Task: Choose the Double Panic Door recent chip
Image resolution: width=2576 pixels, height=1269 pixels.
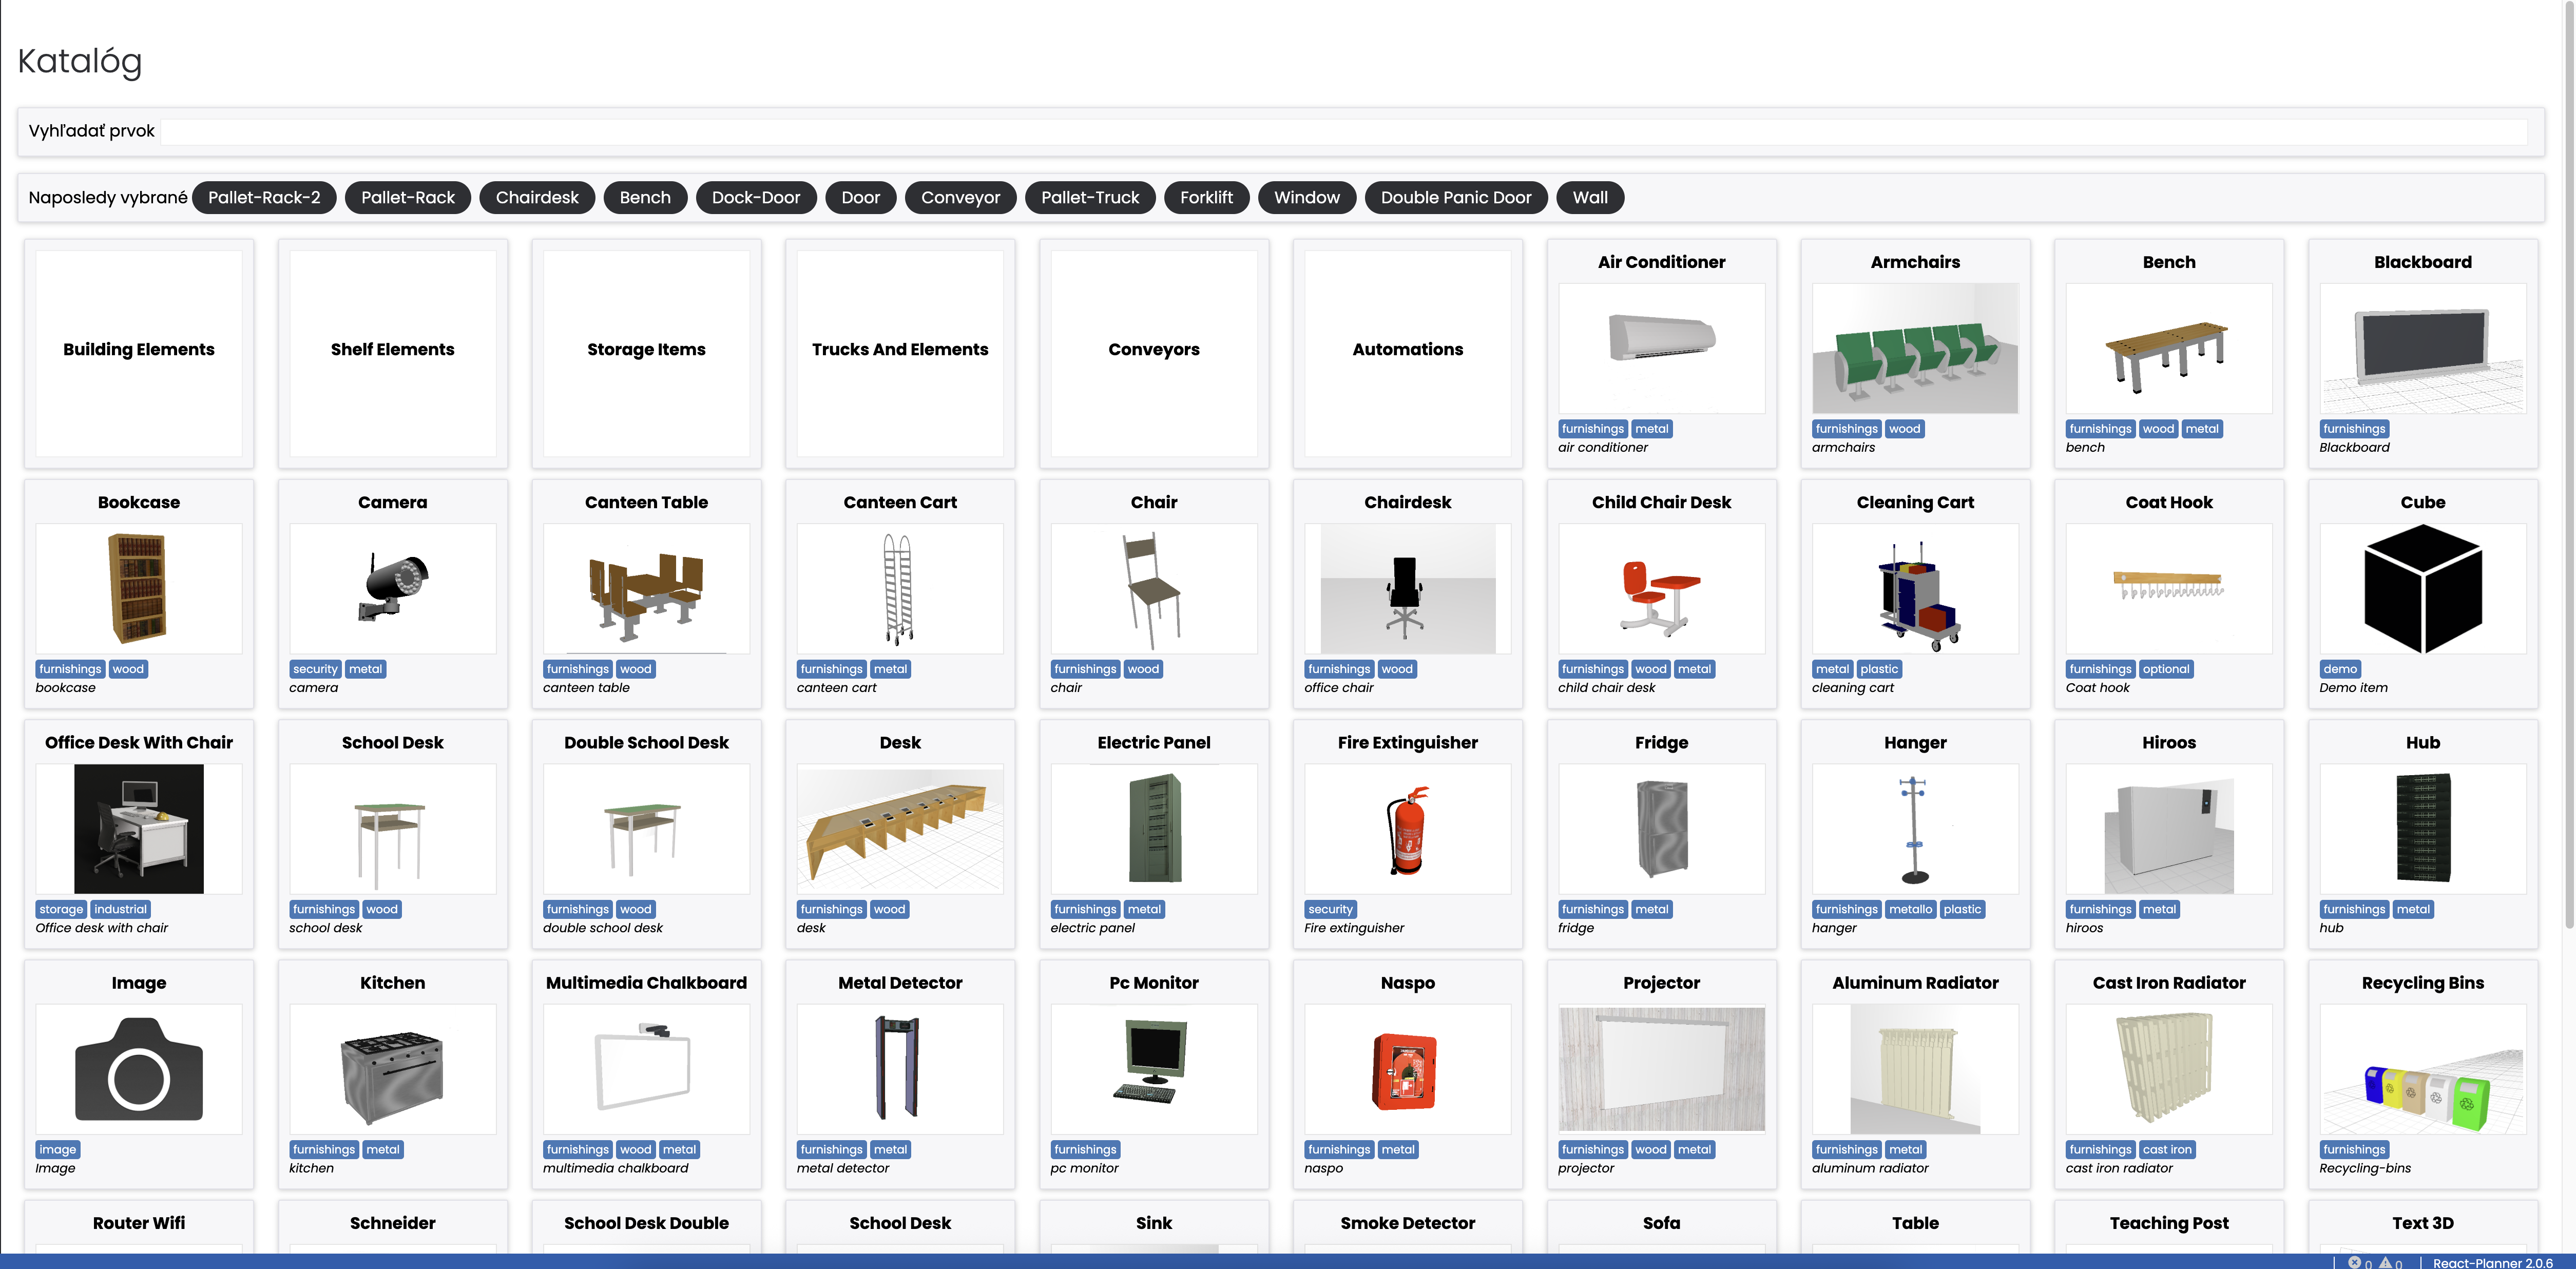Action: pos(1455,197)
